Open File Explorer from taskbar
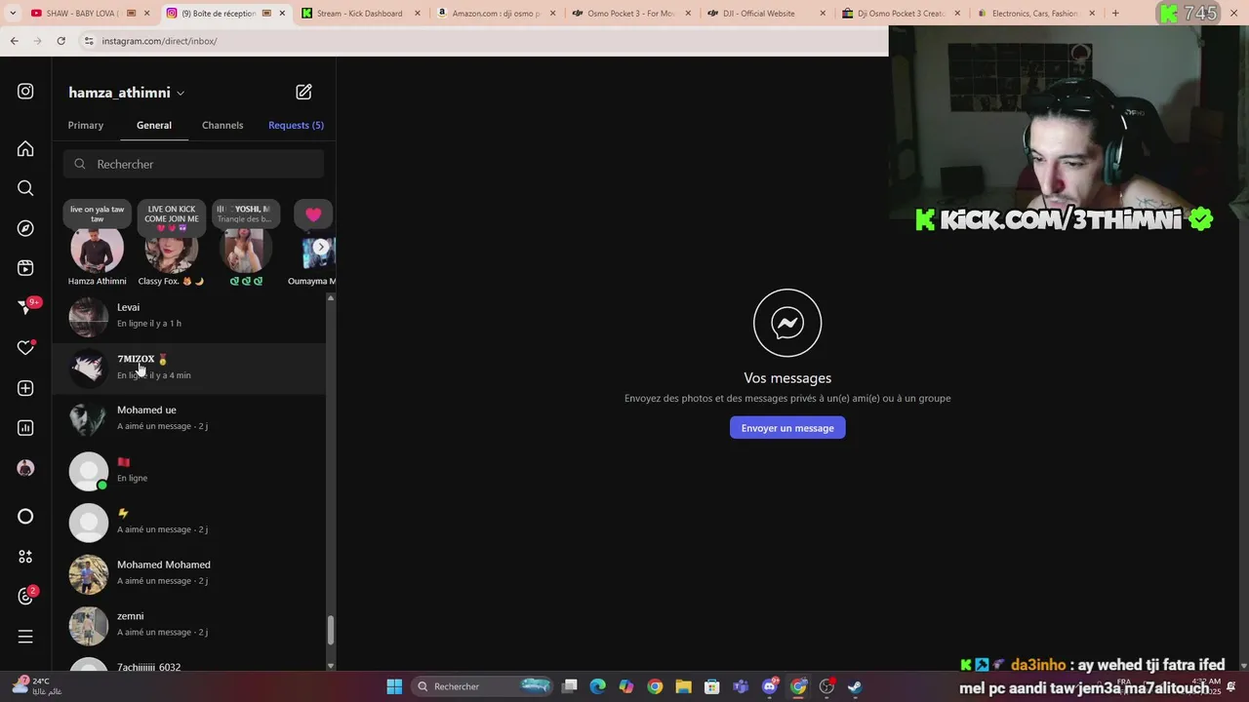The height and width of the screenshot is (702, 1249). 683,686
